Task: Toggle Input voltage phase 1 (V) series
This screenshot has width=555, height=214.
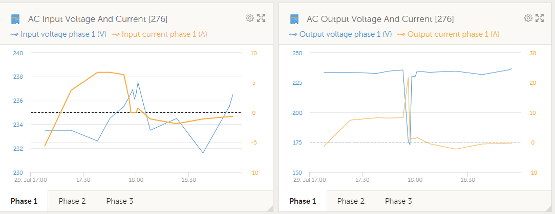Action: coord(63,35)
